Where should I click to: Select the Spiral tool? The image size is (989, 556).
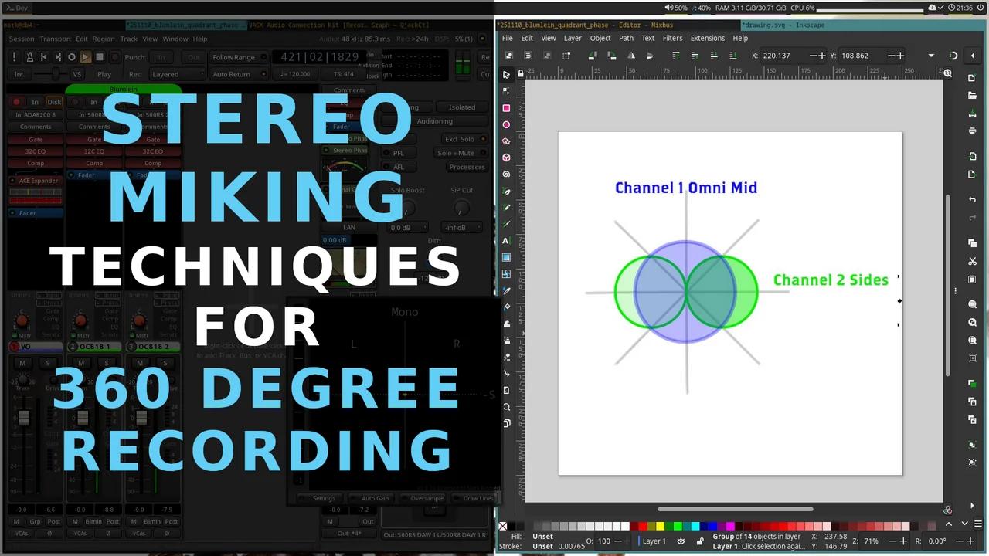pos(506,175)
